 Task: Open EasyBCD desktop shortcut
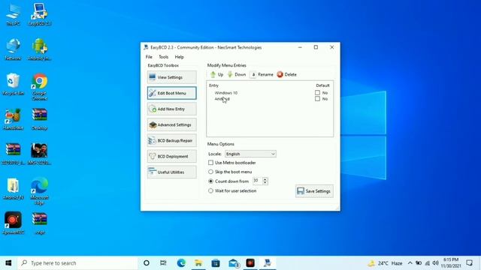40,15
